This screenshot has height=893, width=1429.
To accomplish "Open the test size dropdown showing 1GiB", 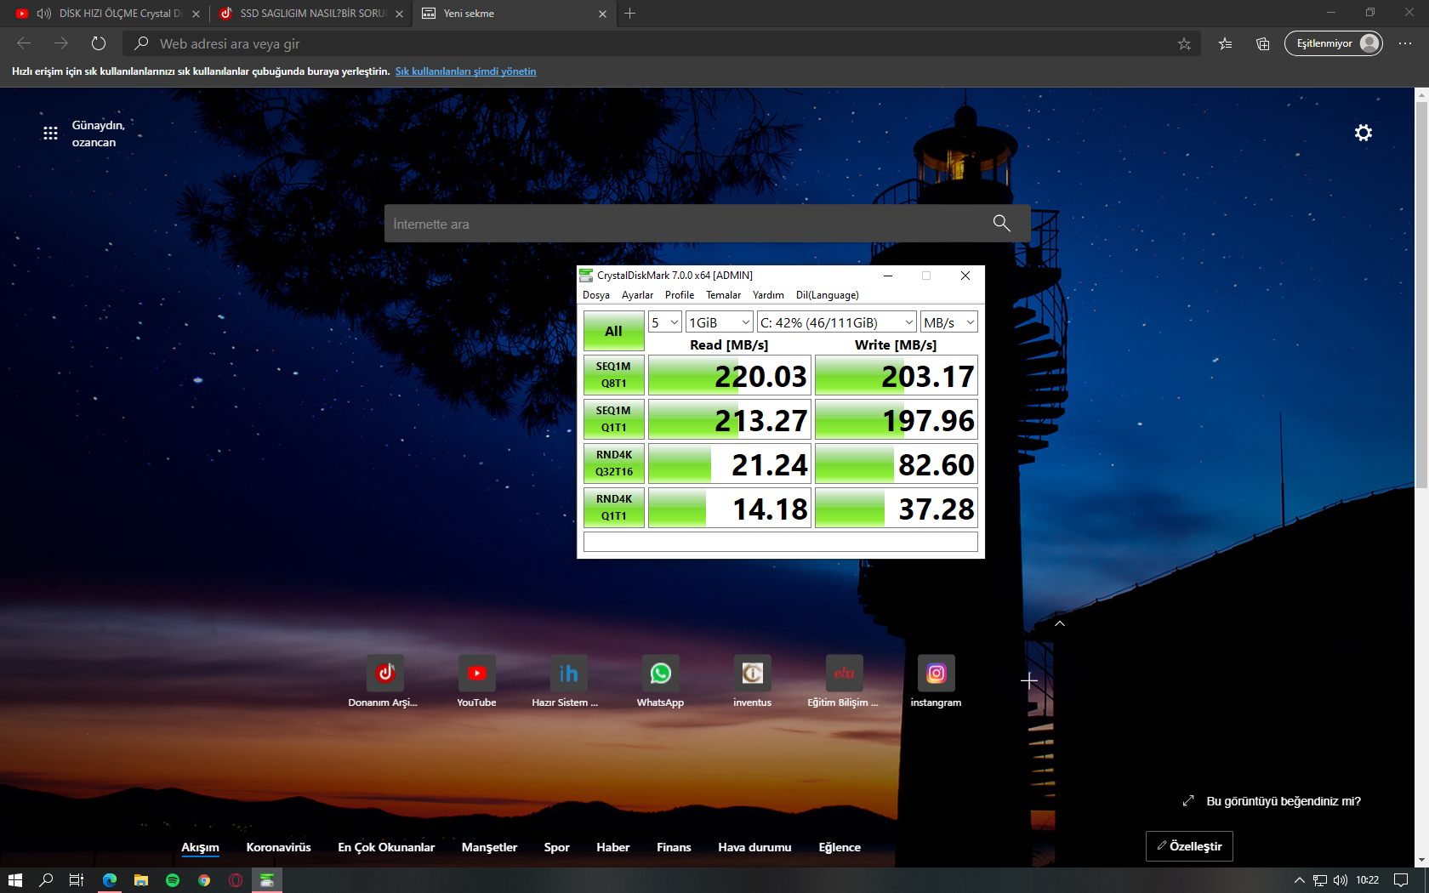I will tap(719, 322).
